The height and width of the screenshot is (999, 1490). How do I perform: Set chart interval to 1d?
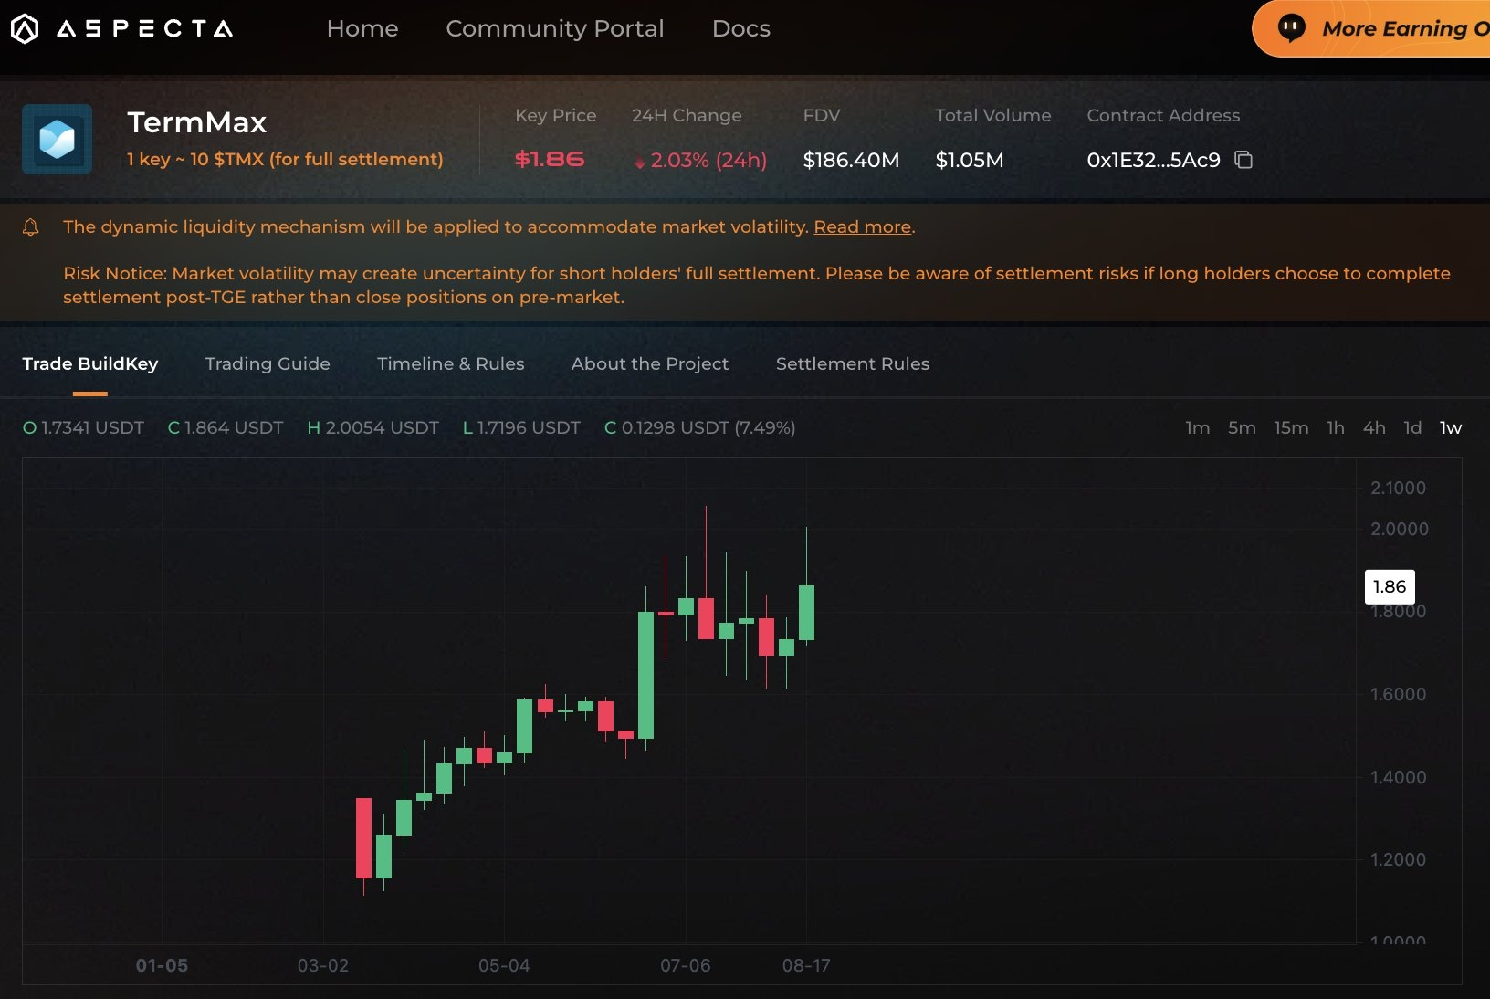[x=1412, y=427]
